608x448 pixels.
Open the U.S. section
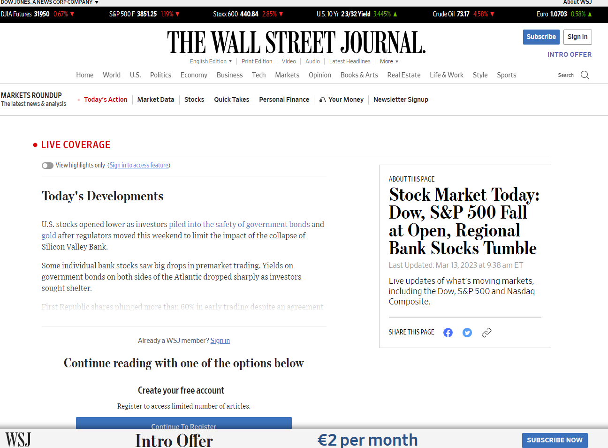[136, 75]
